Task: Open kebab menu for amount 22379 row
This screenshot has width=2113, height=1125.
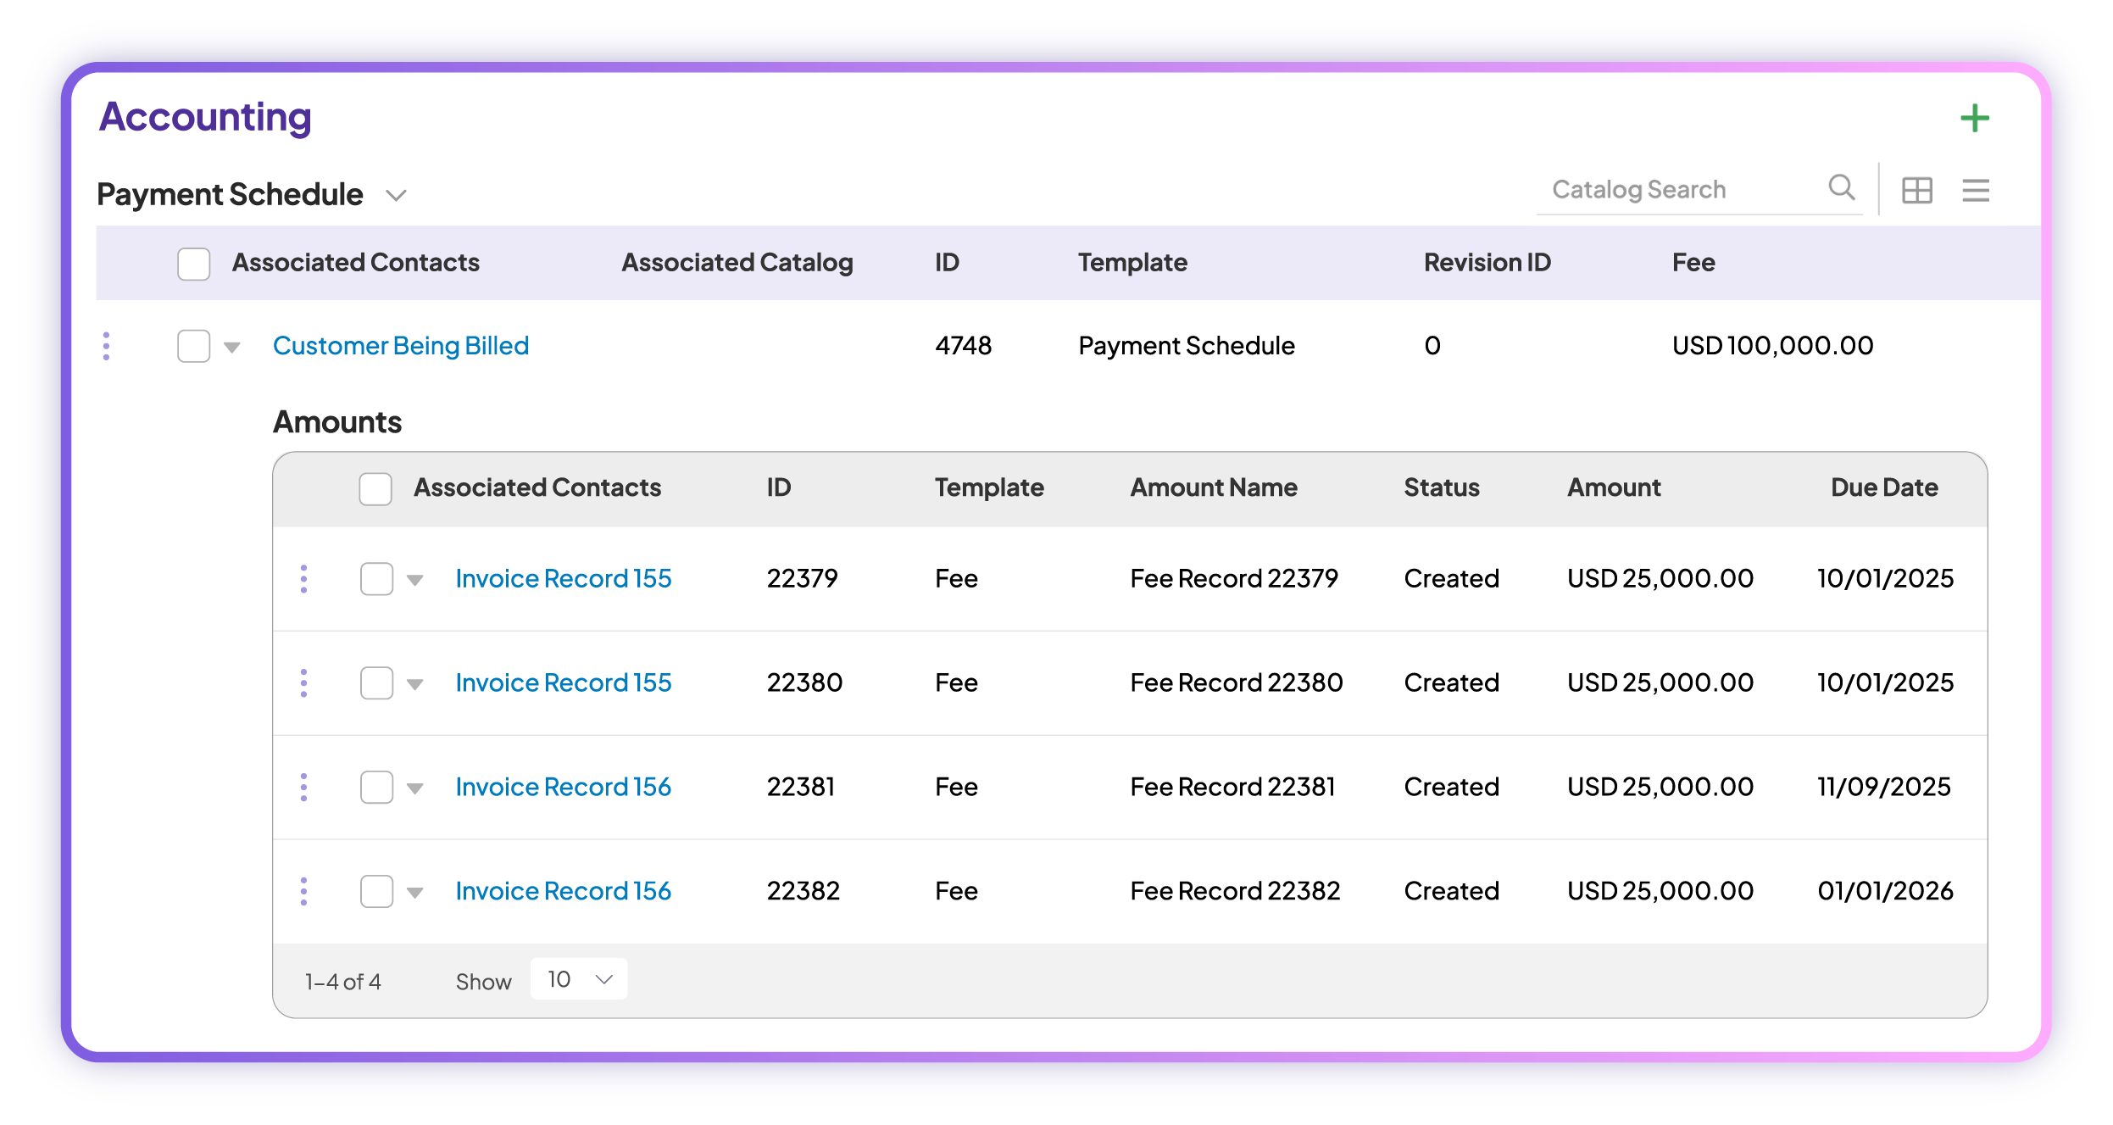Action: [303, 579]
